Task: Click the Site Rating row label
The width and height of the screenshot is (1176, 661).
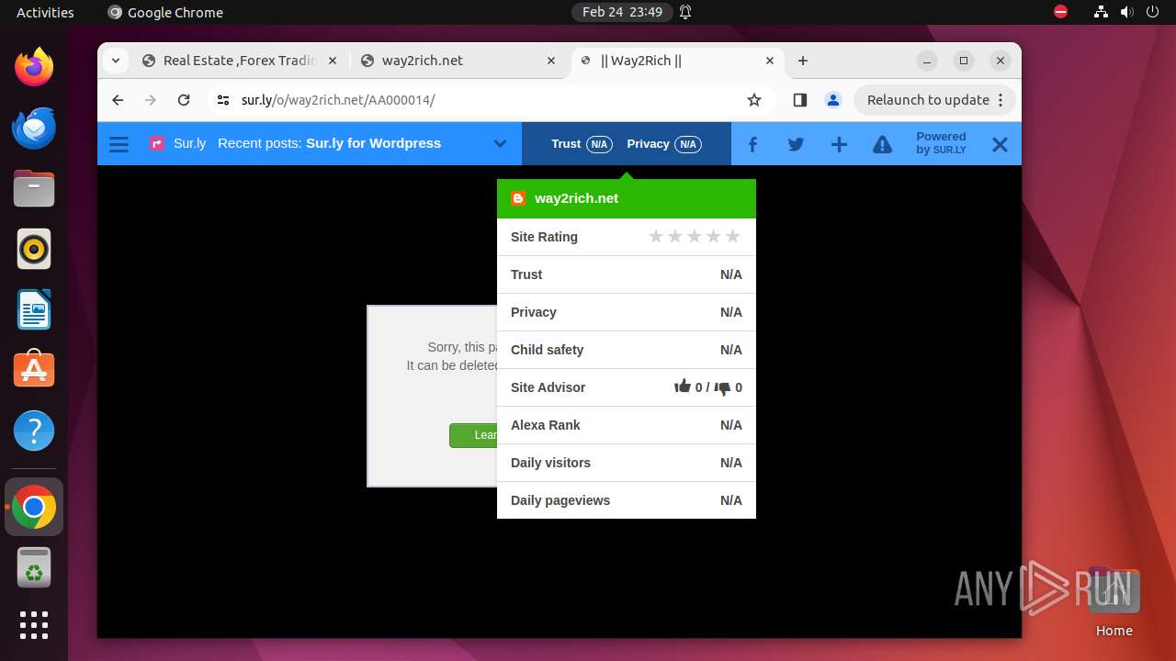Action: coord(544,237)
